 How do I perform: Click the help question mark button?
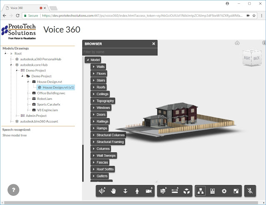(x=13, y=190)
